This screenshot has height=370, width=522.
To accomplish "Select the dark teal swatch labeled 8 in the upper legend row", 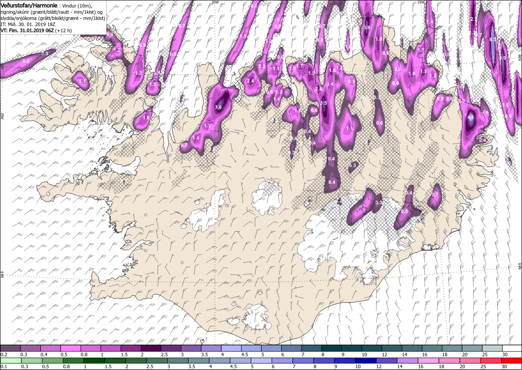I will (332, 348).
